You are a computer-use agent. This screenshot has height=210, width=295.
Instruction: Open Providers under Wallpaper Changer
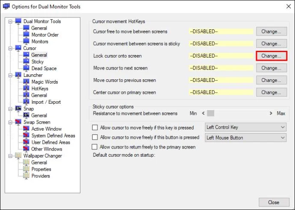41,176
